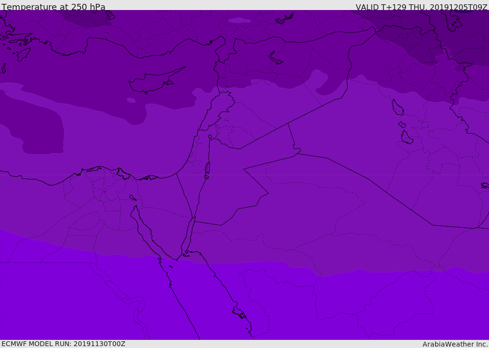Click the Dead Sea outline on map
Screen dimensions: 489x348
[207, 169]
